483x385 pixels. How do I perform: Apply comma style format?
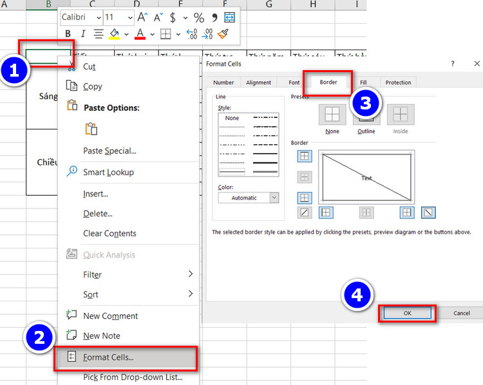[214, 17]
